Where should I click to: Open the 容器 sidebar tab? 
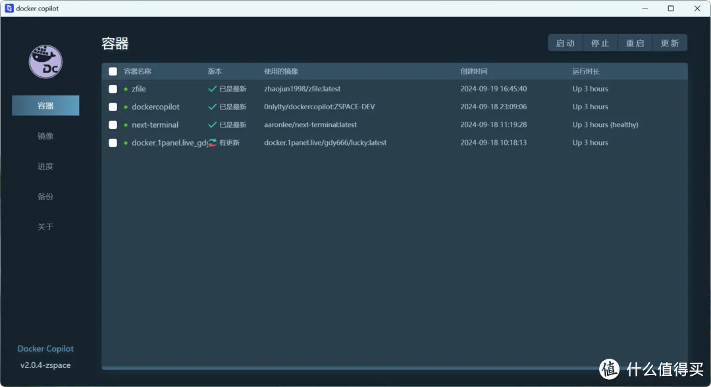click(45, 105)
